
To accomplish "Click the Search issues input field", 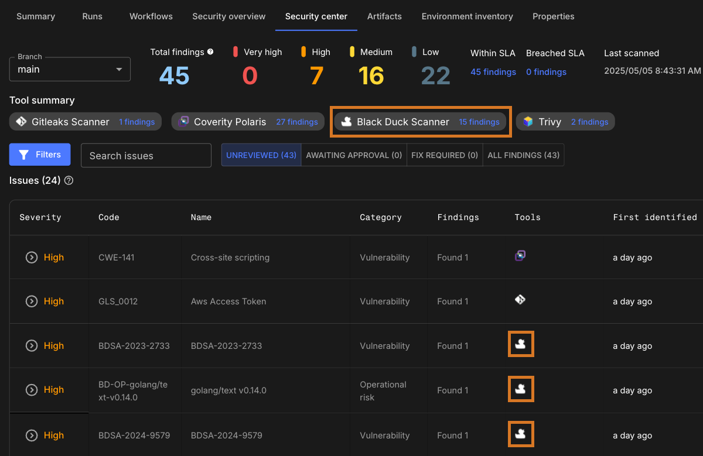I will [146, 156].
